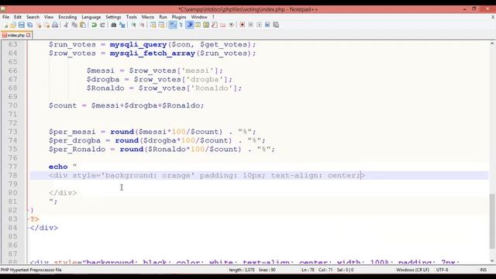The height and width of the screenshot is (279, 496).
Task: Click the Zoom Out toolbar icon
Action: click(142, 25)
